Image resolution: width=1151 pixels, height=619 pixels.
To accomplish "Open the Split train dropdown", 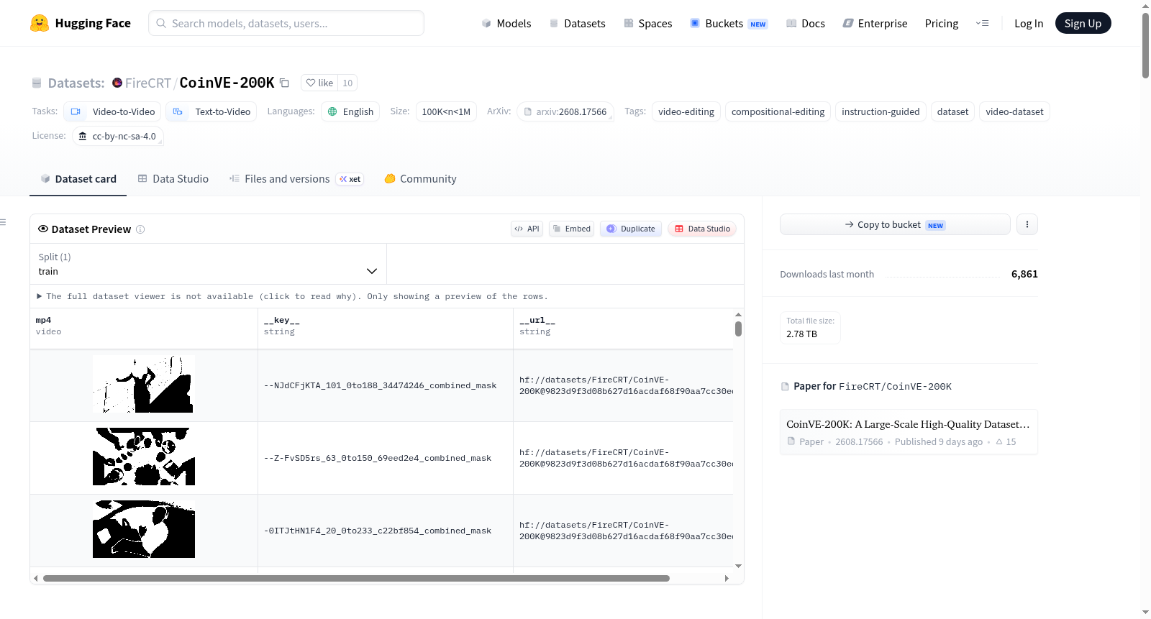I will click(x=208, y=264).
